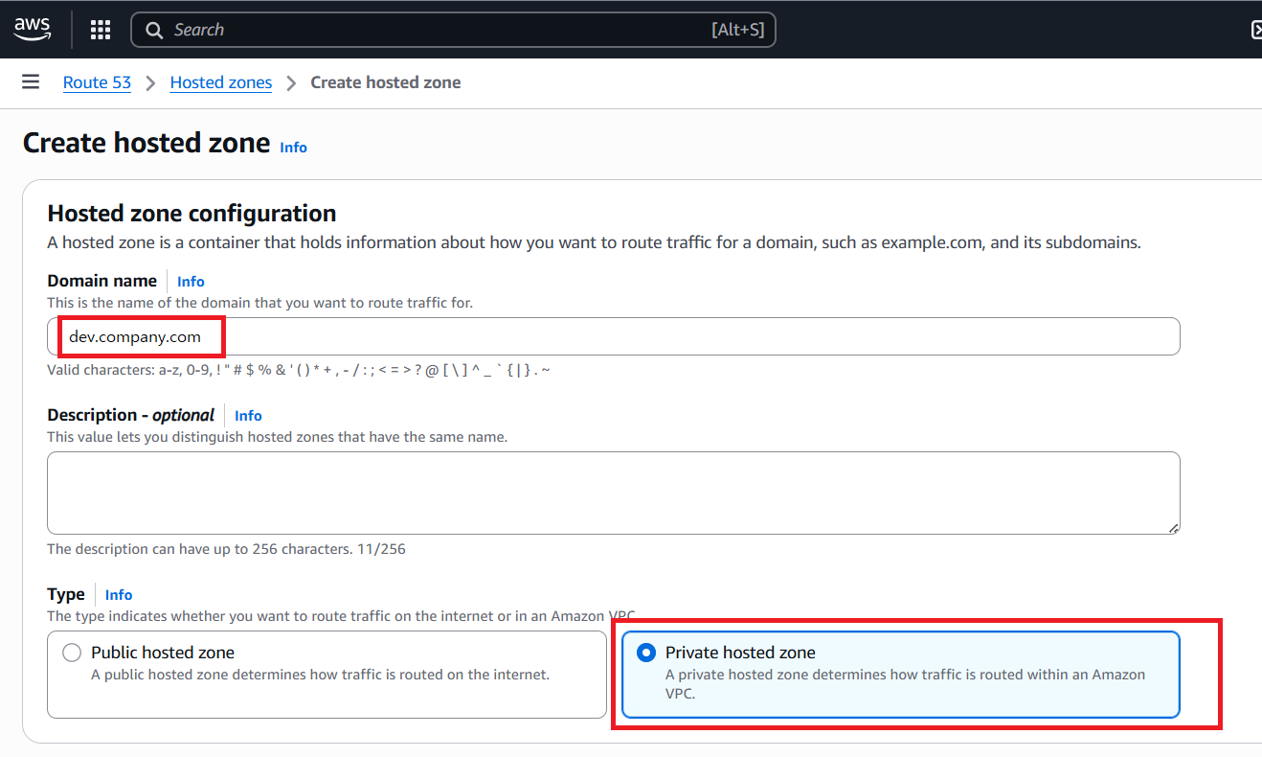
Task: Click the magnifier icon in search bar
Action: tap(154, 31)
